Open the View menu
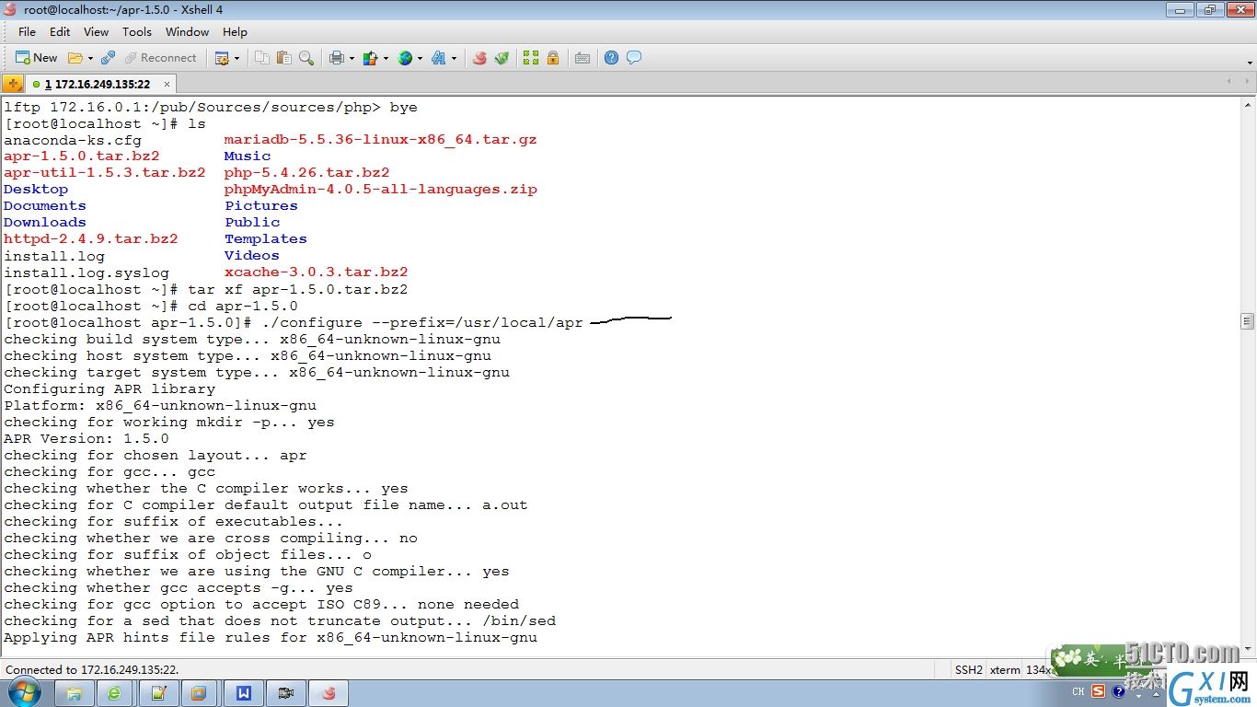Viewport: 1257px width, 707px height. coord(97,31)
